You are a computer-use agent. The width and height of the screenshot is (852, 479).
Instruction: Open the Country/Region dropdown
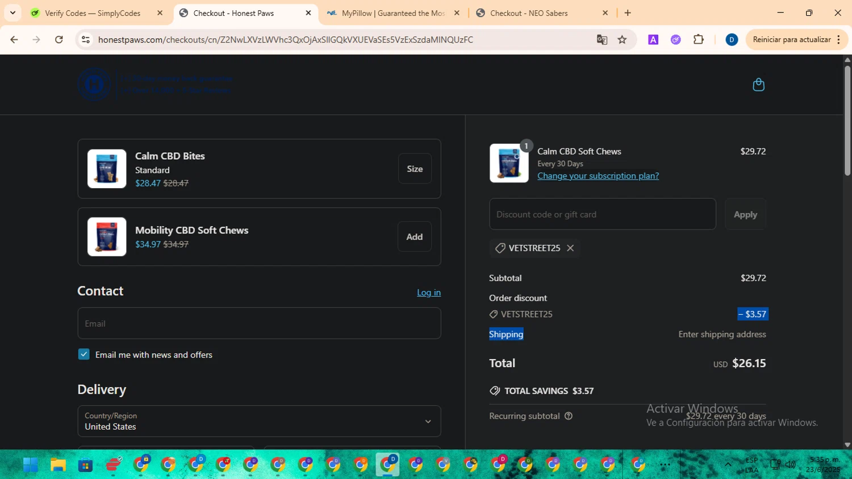click(259, 421)
